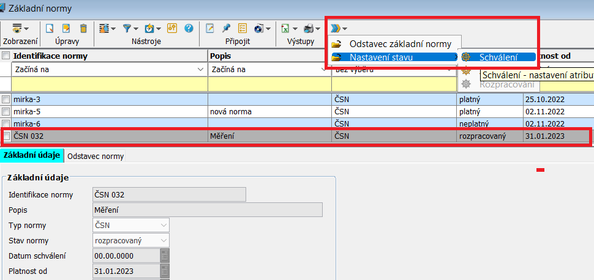Tick the checkbox for row mirka-3
Image resolution: width=594 pixels, height=280 pixels.
pyautogui.click(x=6, y=99)
